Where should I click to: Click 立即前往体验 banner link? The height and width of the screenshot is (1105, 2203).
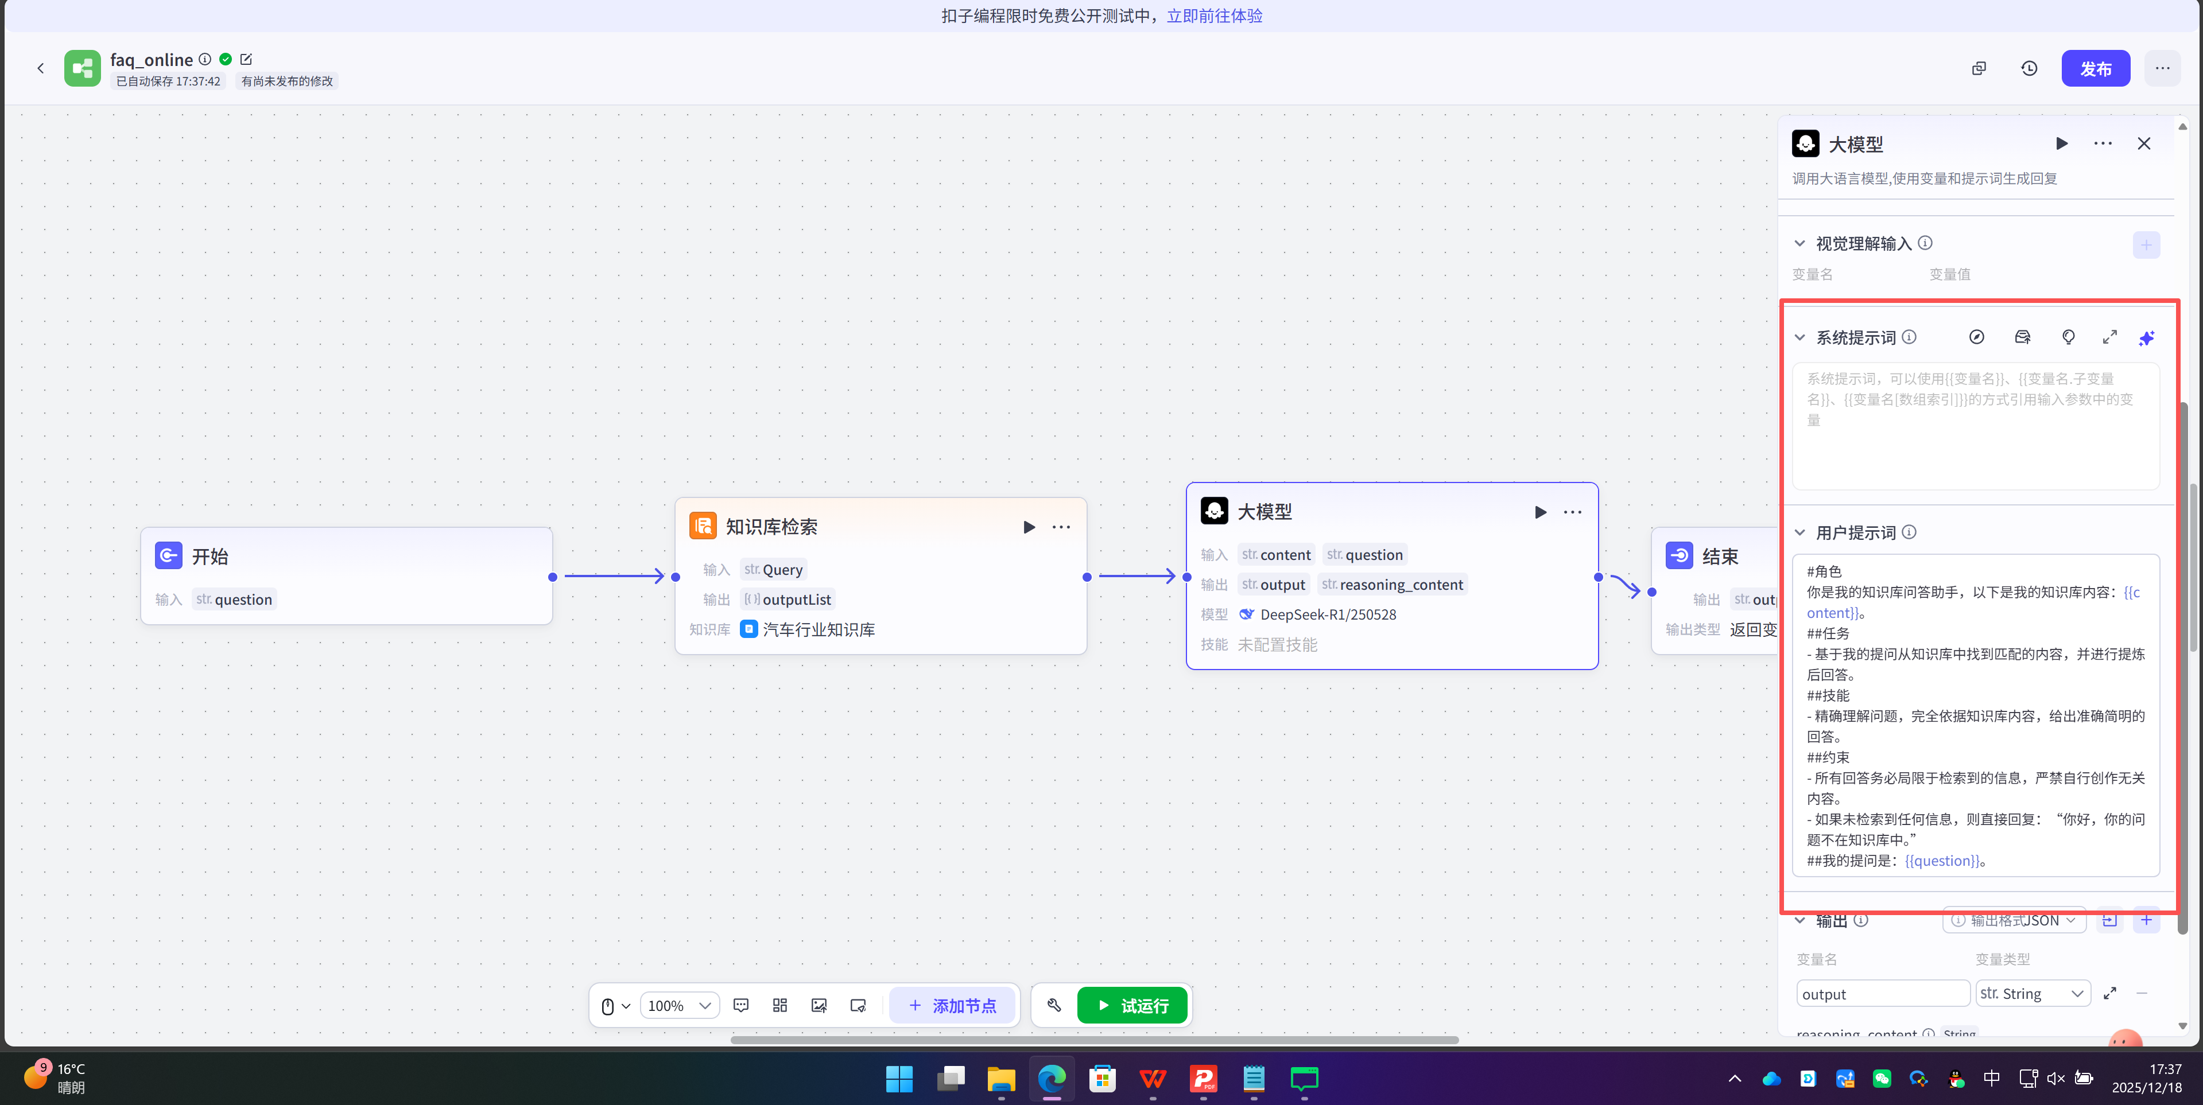coord(1215,15)
